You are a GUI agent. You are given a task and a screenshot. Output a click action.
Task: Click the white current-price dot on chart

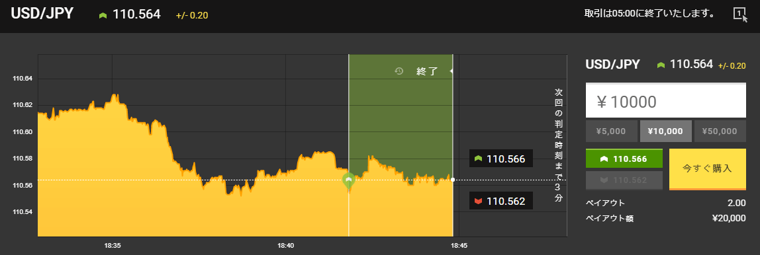453,180
